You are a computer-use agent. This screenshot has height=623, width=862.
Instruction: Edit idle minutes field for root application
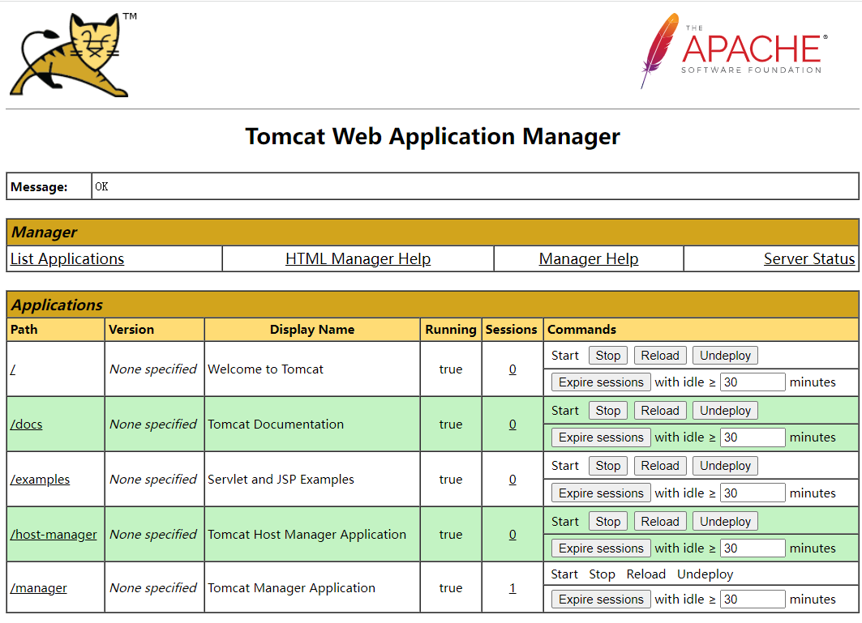(753, 382)
